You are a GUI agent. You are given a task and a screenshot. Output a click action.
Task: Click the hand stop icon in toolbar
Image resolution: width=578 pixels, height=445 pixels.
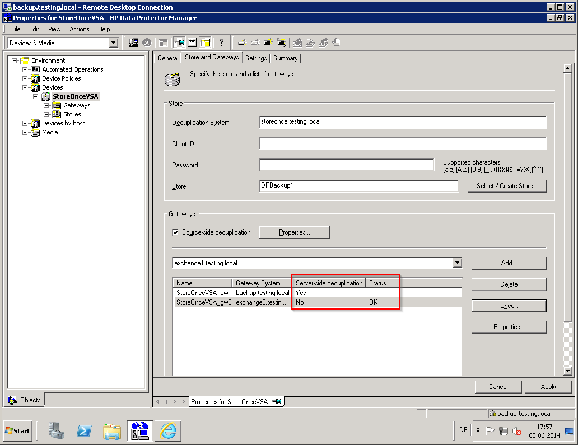click(x=336, y=43)
